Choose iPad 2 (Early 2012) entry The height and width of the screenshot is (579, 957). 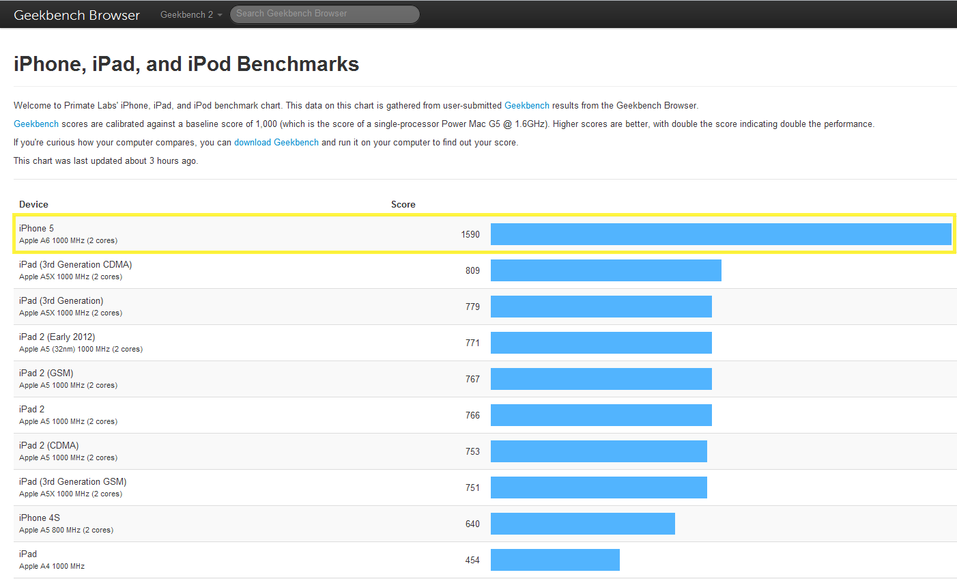57,337
